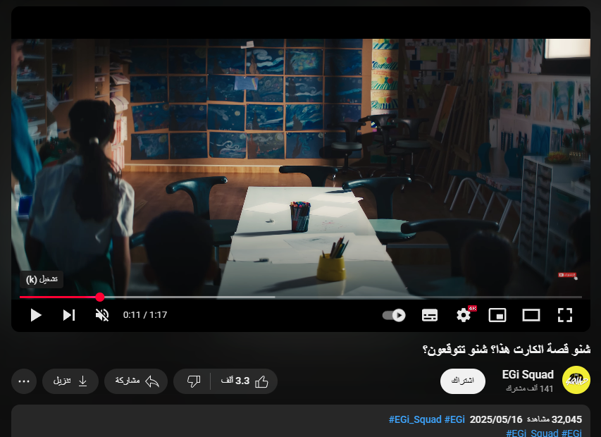This screenshot has width=601, height=437.
Task: Open the player settings gear menu
Action: pyautogui.click(x=464, y=315)
